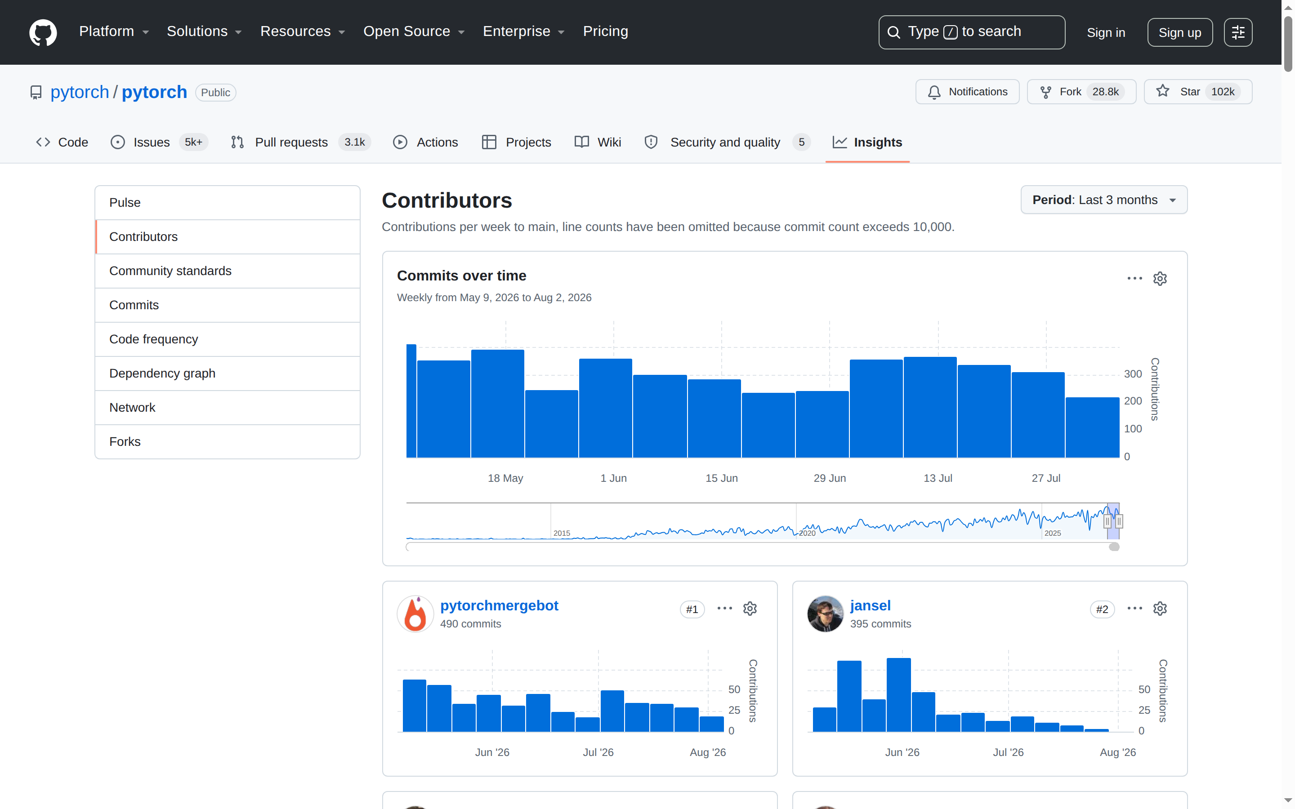Image resolution: width=1295 pixels, height=809 pixels.
Task: Expand the Open Source menu
Action: [414, 31]
